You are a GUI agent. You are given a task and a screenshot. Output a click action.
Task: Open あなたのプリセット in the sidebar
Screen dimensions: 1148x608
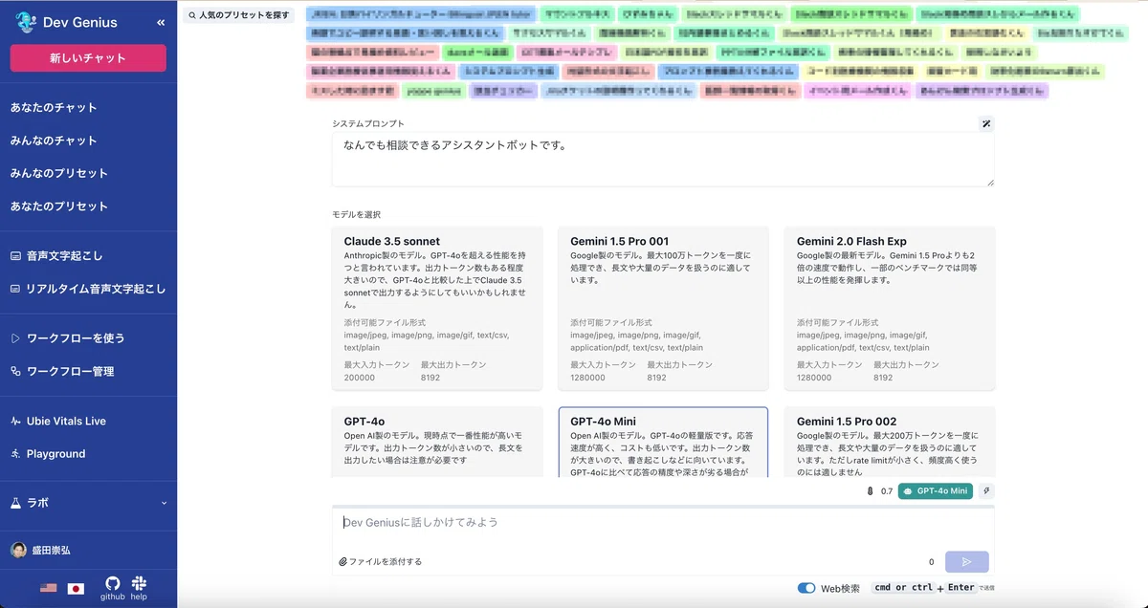(x=59, y=206)
